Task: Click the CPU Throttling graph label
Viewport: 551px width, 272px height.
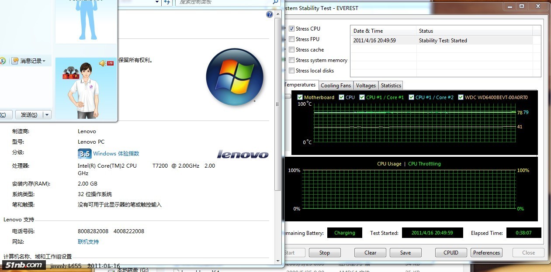Action: (x=424, y=164)
